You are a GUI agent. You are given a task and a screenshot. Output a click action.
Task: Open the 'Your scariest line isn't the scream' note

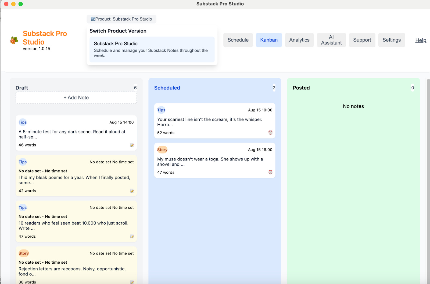215,121
